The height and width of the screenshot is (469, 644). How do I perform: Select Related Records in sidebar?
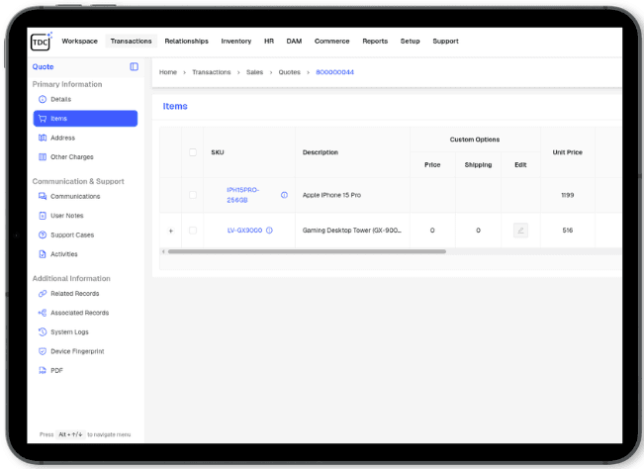click(x=85, y=294)
